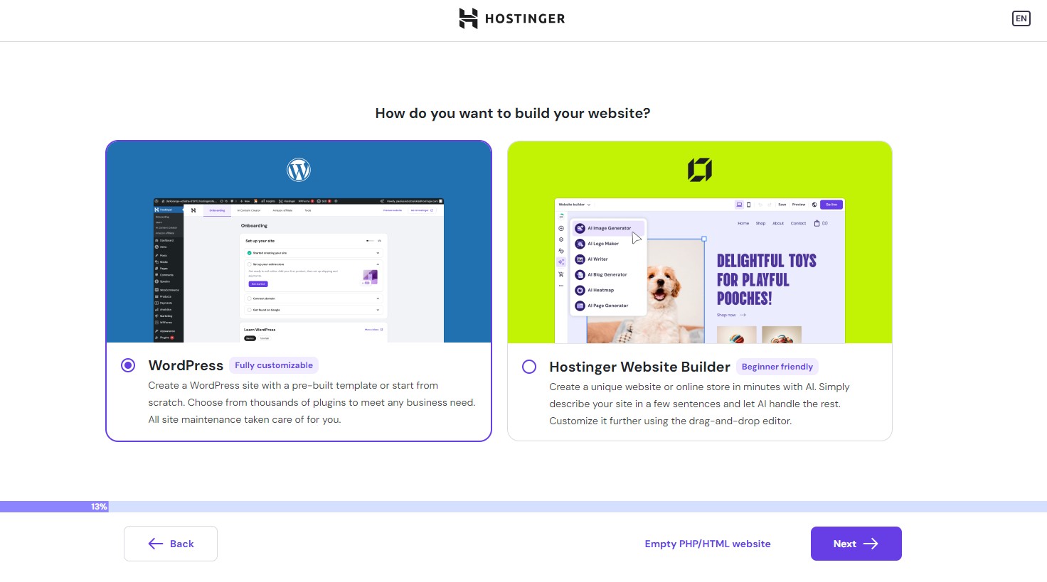Select the Hostinger Website Builder radio button
Screen dimensions: 1047x582
(529, 367)
